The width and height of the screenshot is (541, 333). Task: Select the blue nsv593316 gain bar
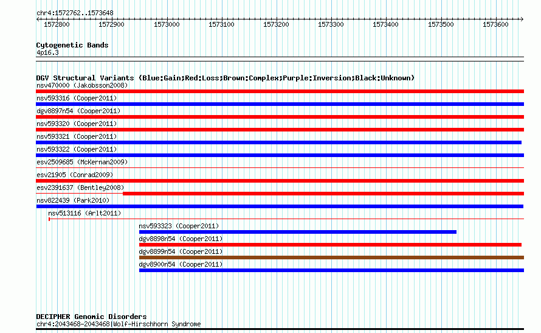click(280, 104)
